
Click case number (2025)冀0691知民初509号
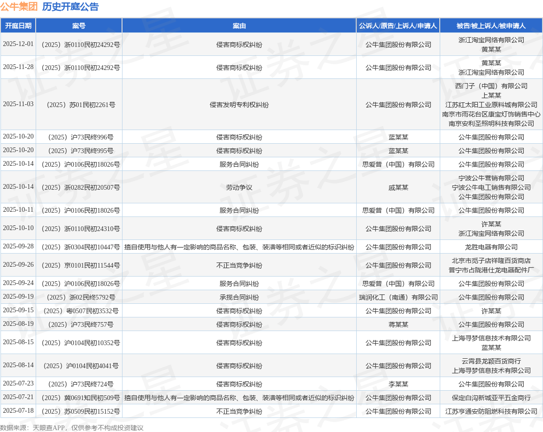click(81, 398)
